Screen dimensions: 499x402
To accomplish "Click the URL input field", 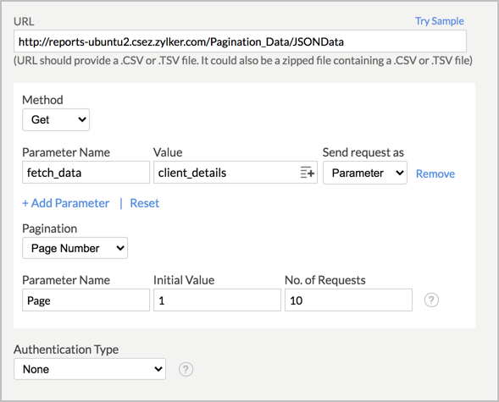I will pos(240,41).
